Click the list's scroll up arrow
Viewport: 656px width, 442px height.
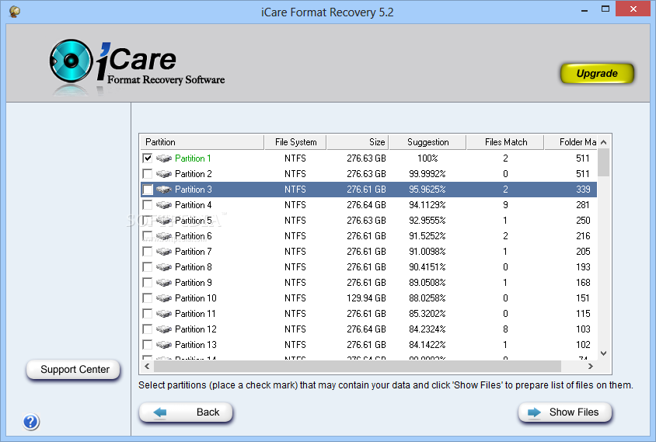604,142
